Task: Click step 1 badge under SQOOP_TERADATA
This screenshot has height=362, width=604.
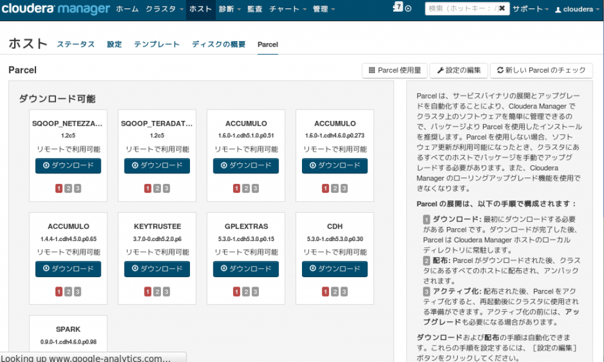Action: click(x=147, y=188)
